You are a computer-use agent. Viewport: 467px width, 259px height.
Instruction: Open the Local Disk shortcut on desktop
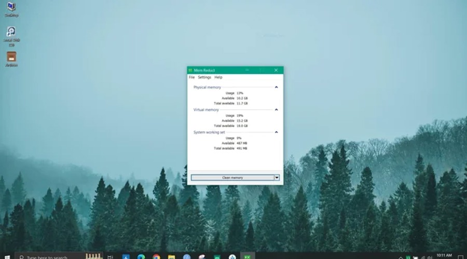pyautogui.click(x=11, y=32)
